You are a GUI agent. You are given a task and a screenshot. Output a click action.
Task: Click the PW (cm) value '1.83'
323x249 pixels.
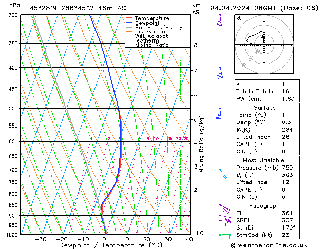point(289,99)
